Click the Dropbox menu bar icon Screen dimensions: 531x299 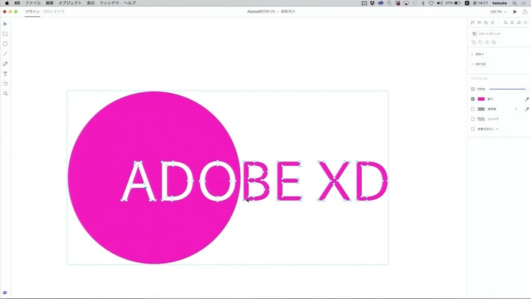coord(372,3)
